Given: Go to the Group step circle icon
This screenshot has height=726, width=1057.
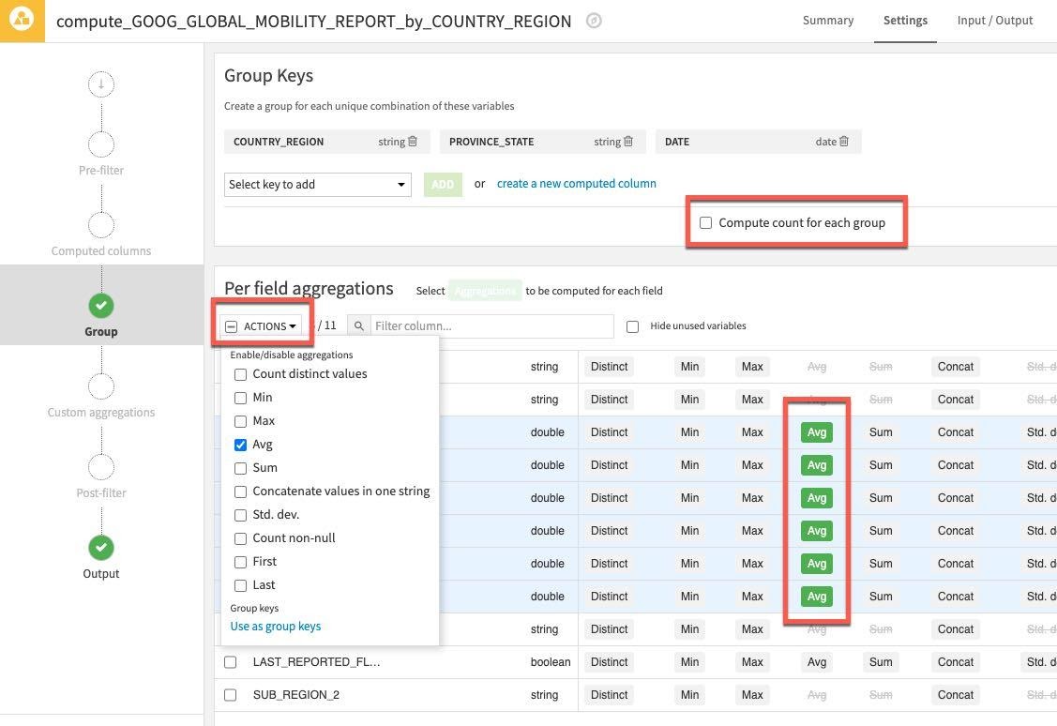Looking at the screenshot, I should pos(101,305).
